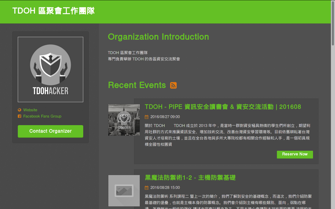Open placeholder thumbnail of 黑魔法防禦術 event

[124, 191]
